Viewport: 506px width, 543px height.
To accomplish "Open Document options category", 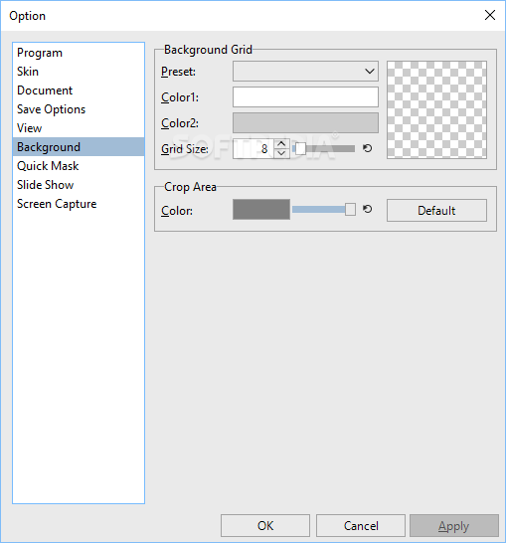I will [79, 90].
